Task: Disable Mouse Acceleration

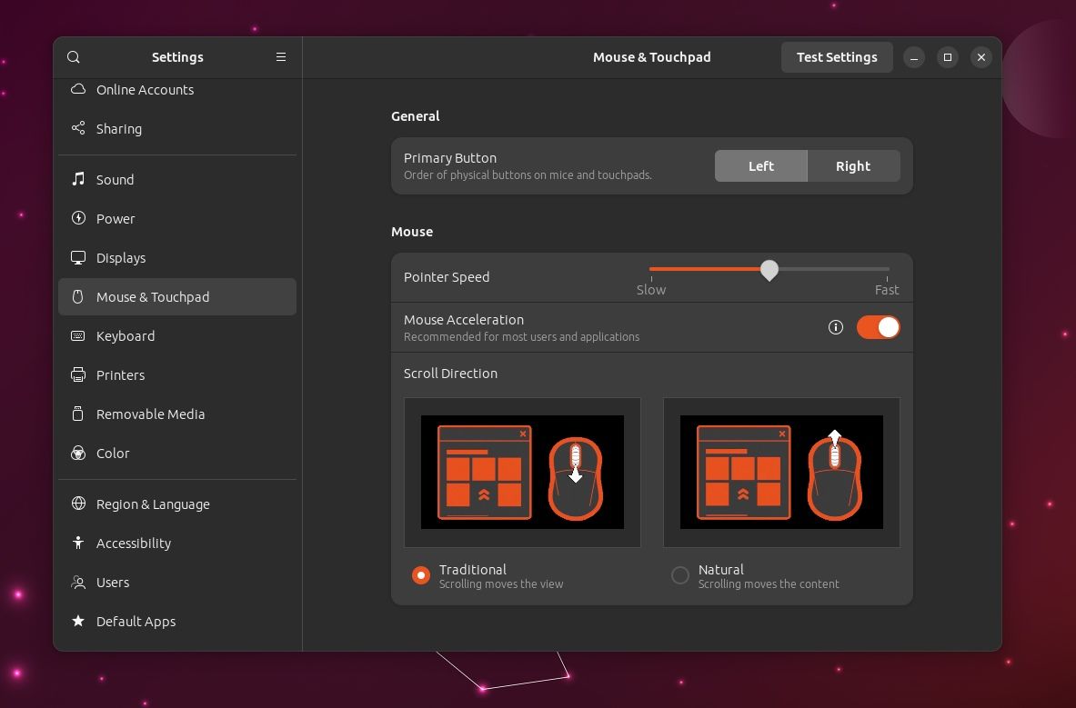Action: (x=878, y=327)
